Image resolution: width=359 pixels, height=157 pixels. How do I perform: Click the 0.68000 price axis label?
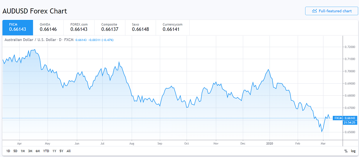(x=350, y=96)
